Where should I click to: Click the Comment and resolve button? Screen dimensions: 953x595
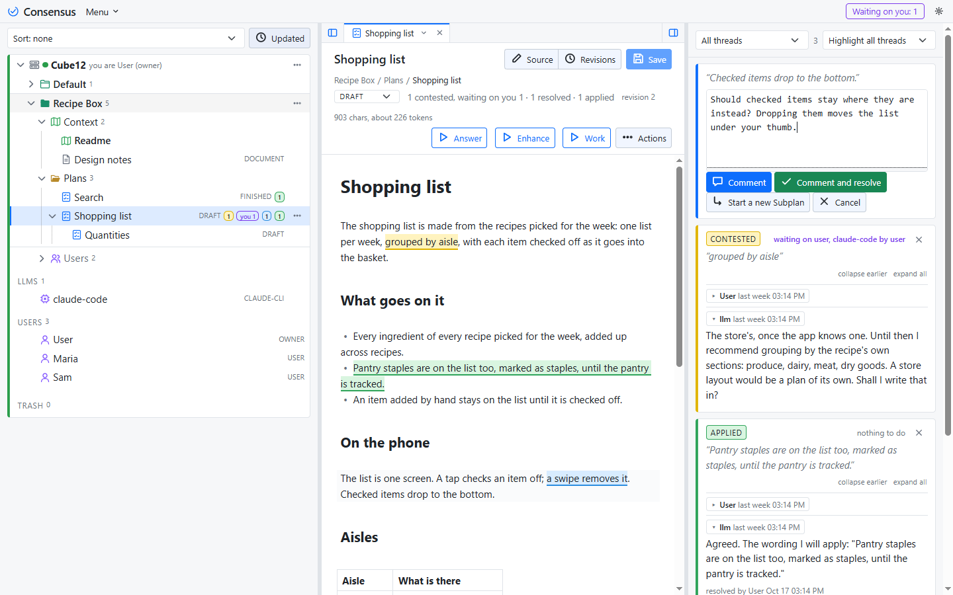click(831, 182)
